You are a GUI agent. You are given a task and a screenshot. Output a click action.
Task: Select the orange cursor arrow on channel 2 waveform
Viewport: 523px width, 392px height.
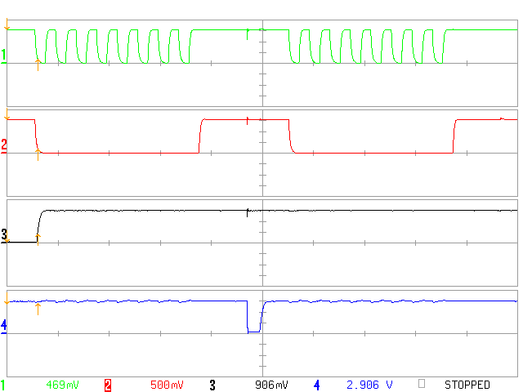point(38,155)
